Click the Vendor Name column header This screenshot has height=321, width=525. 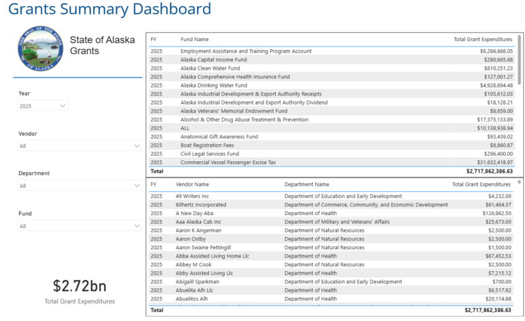(192, 184)
